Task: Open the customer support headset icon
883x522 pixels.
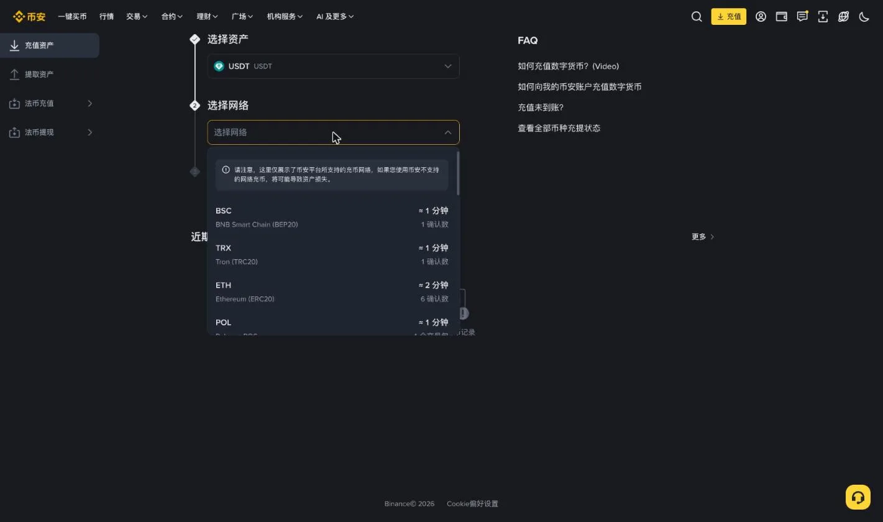Action: click(x=858, y=497)
